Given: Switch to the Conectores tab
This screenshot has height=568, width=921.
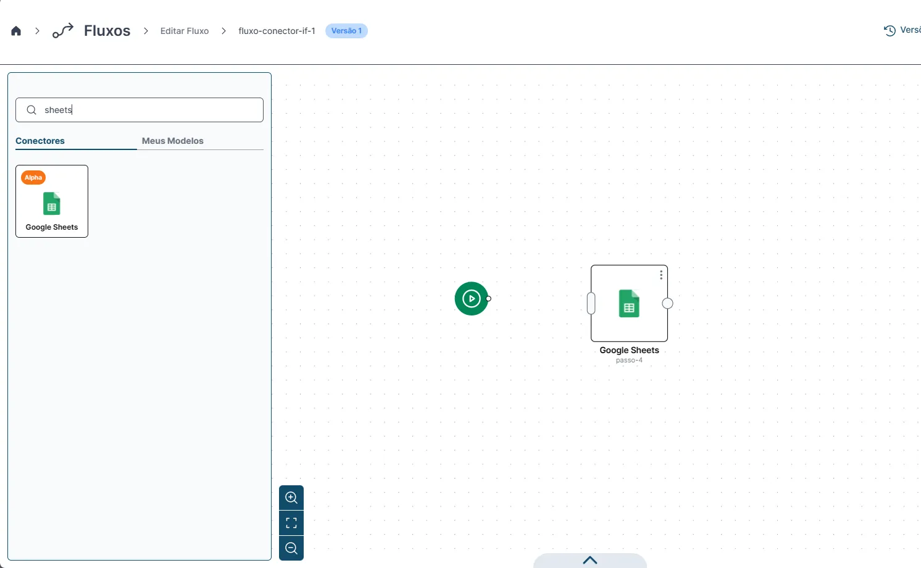Looking at the screenshot, I should click(x=40, y=141).
